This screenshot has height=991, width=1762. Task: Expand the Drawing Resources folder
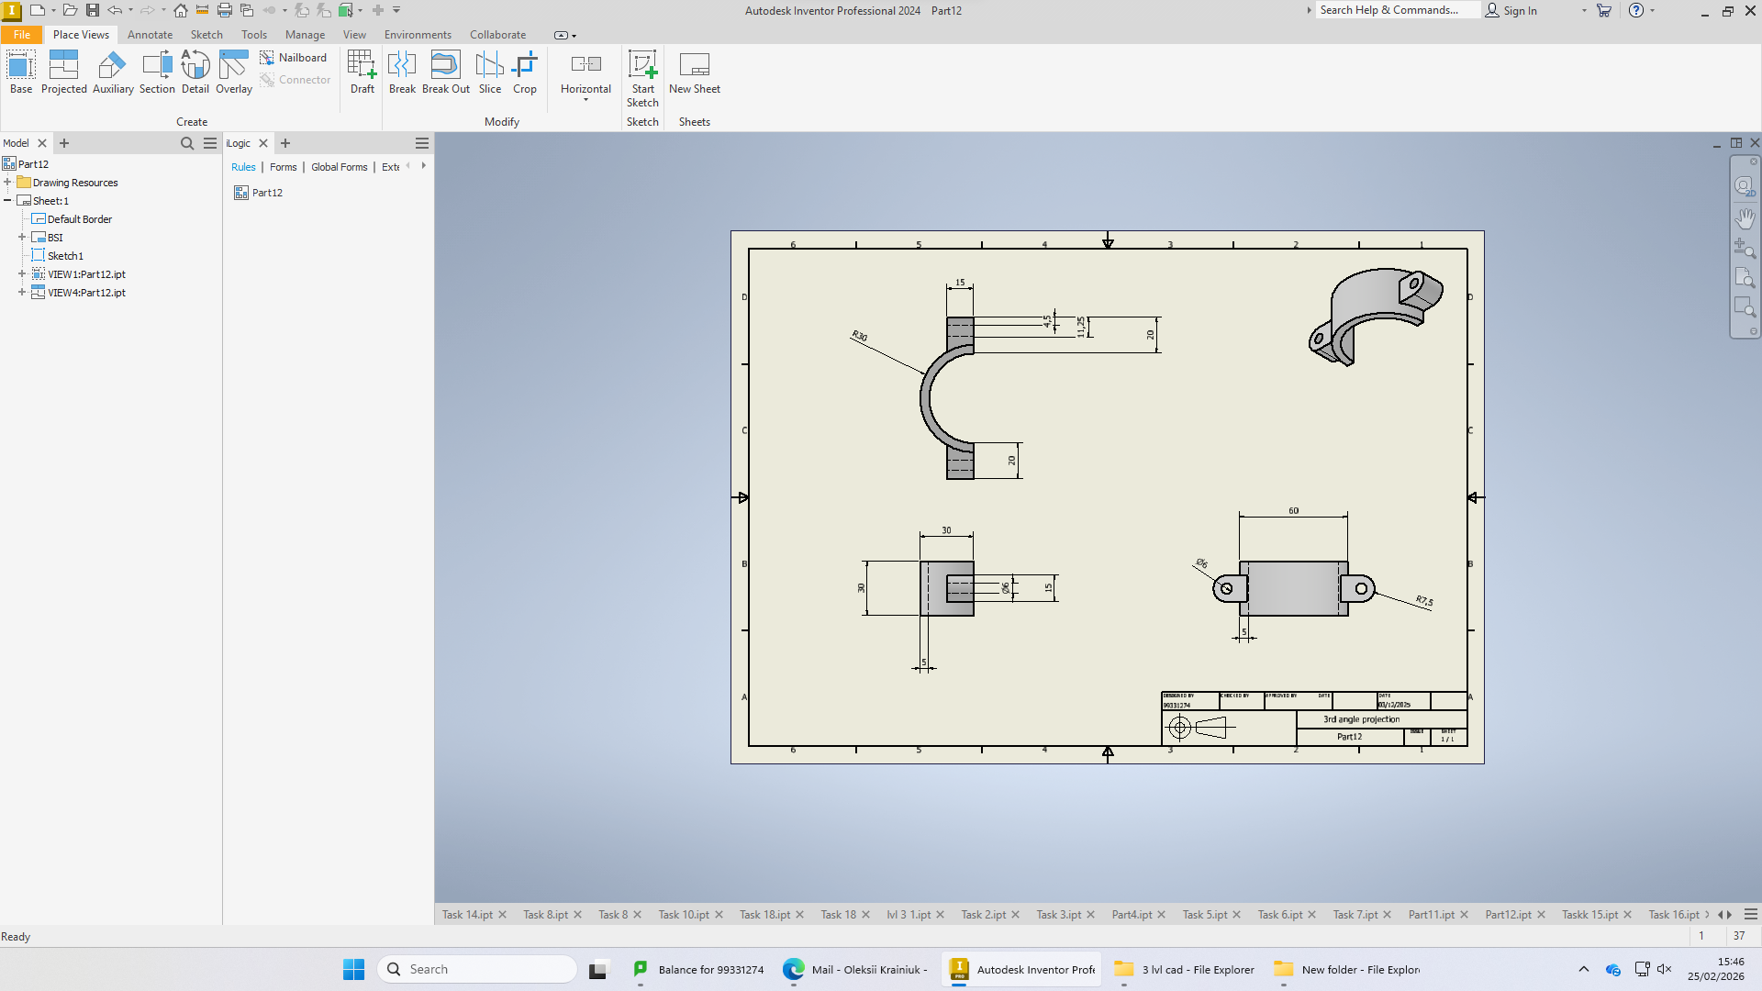tap(7, 183)
